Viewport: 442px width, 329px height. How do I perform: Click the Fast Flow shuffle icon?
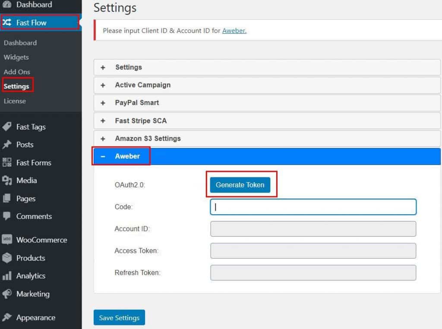click(x=7, y=22)
